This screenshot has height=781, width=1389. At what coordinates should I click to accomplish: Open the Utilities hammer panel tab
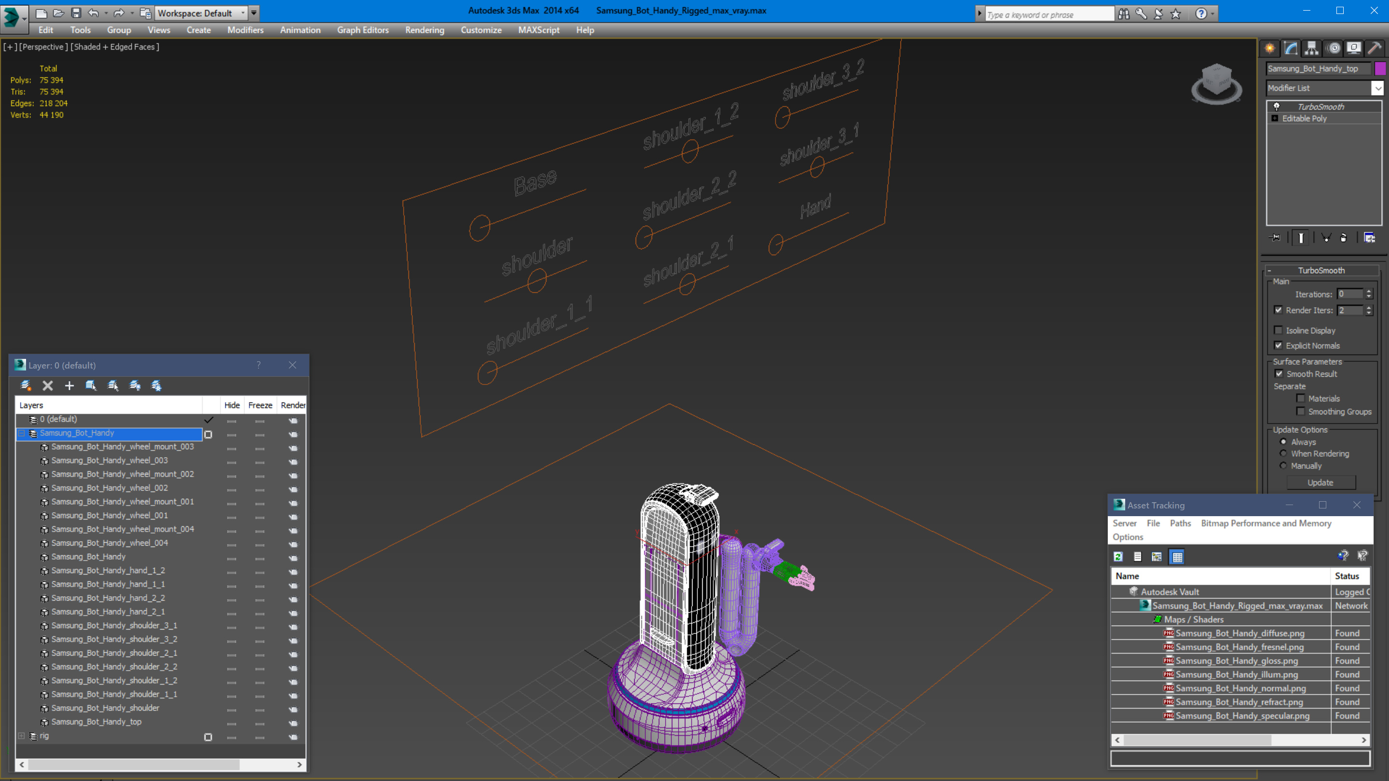pyautogui.click(x=1375, y=49)
